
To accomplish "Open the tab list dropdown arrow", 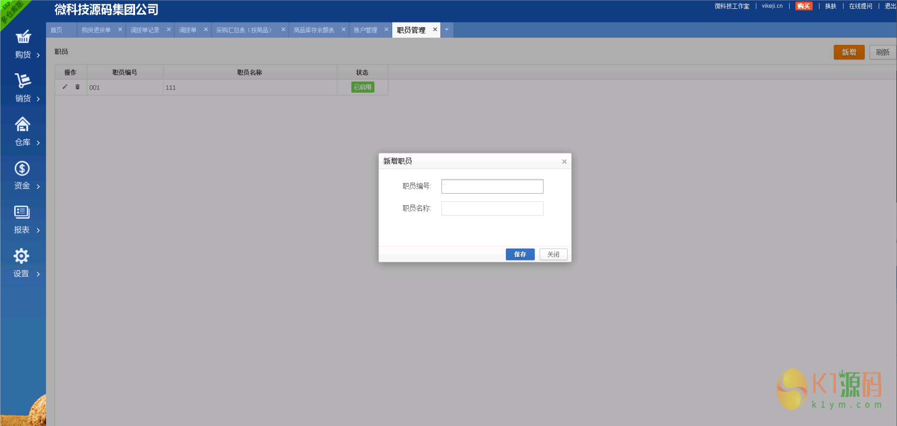I will pos(447,30).
